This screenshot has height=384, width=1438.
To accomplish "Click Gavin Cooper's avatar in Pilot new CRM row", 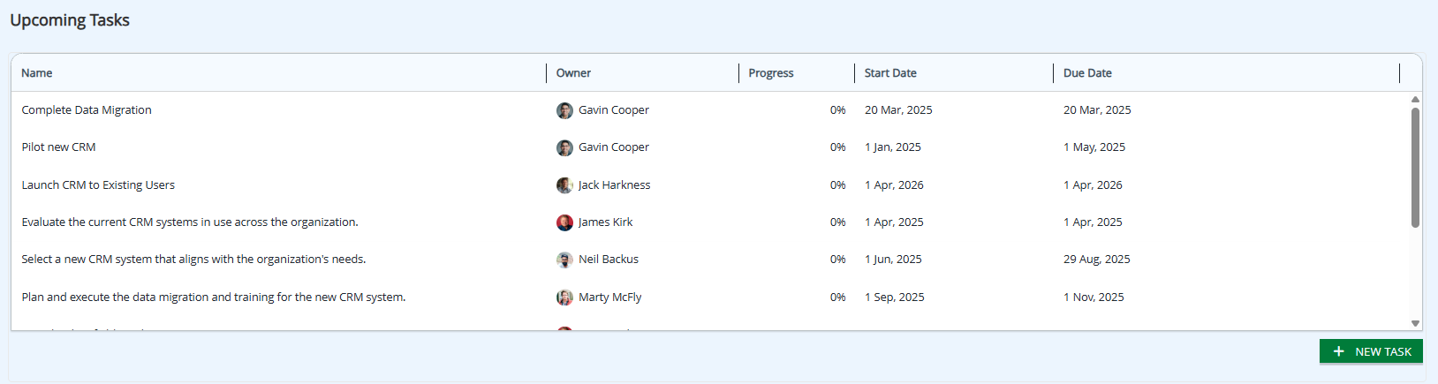I will pyautogui.click(x=564, y=147).
